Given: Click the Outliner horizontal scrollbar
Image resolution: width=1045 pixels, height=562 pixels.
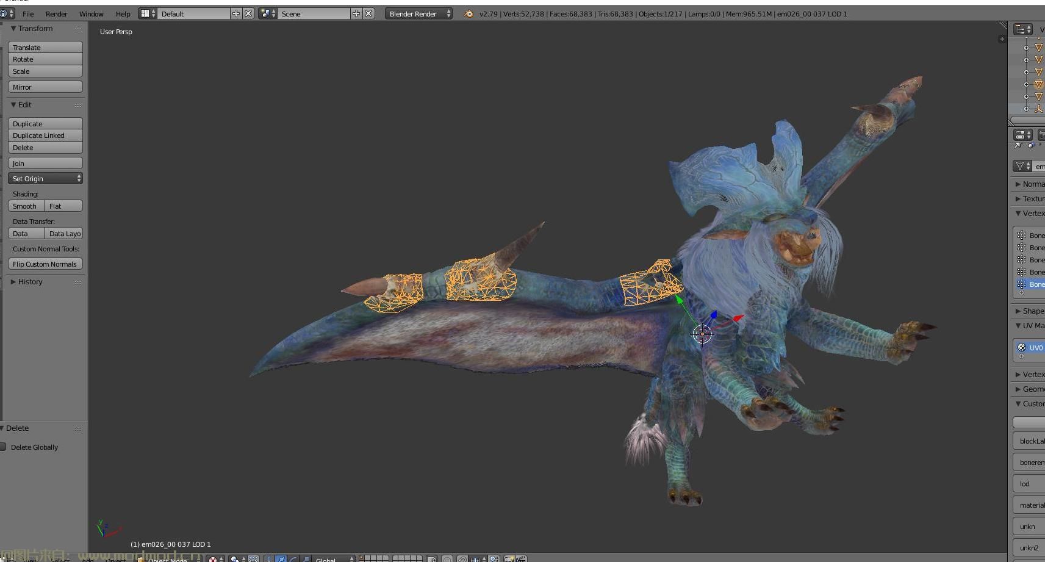Looking at the screenshot, I should [1028, 120].
